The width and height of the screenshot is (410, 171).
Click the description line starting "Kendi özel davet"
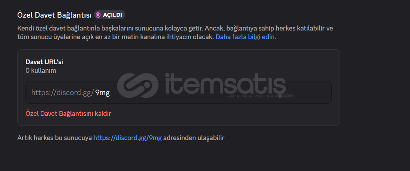[x=175, y=28]
